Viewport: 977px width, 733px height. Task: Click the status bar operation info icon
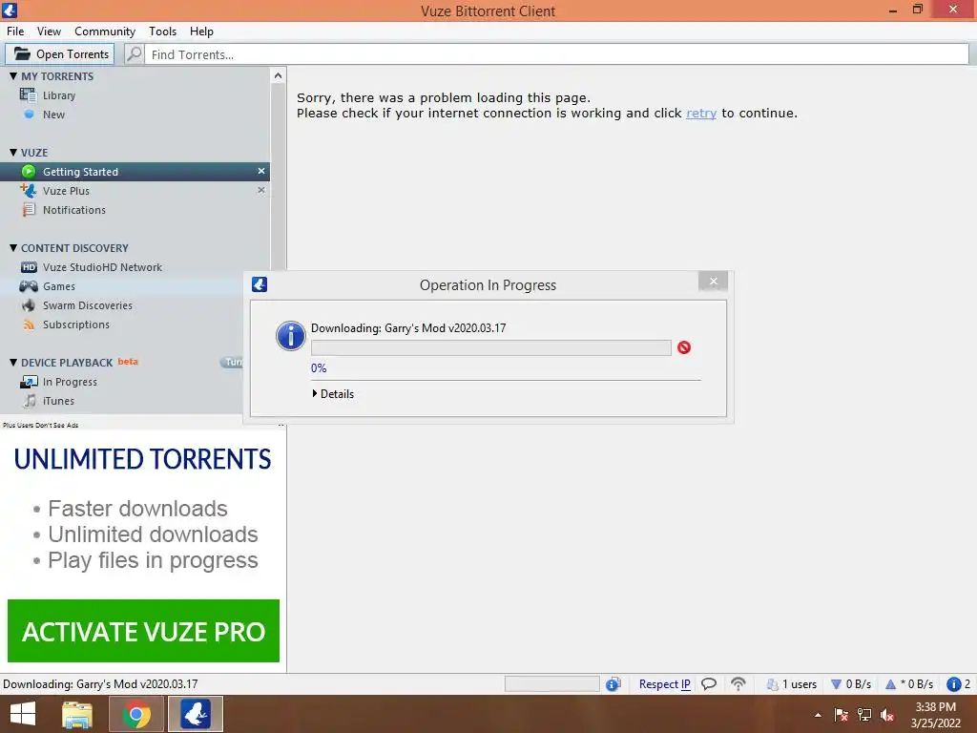point(613,683)
